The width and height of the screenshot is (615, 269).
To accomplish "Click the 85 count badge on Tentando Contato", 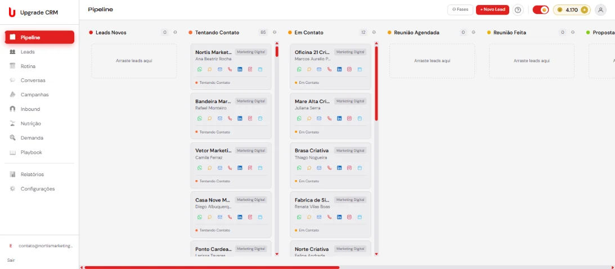I will click(263, 33).
